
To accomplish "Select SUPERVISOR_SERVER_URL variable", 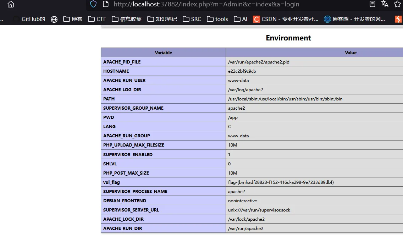I will pyautogui.click(x=131, y=210).
